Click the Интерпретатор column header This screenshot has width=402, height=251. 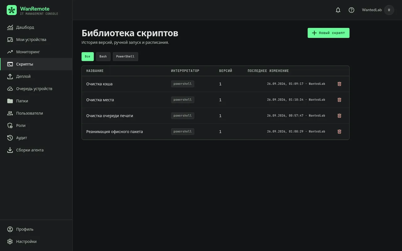coord(185,71)
